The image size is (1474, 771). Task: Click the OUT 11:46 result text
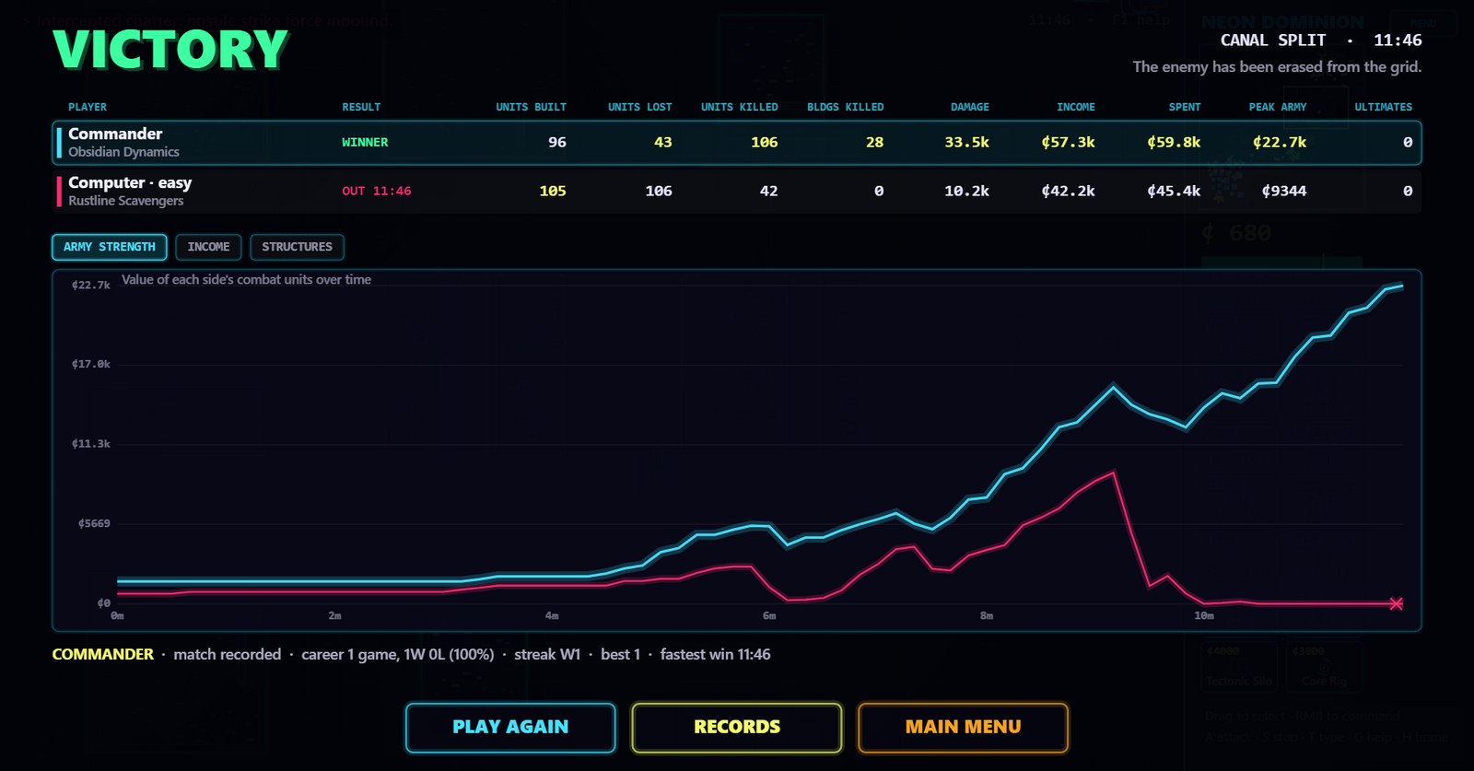click(377, 191)
